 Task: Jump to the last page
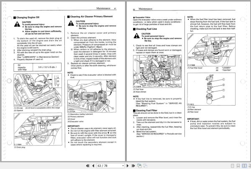tap(133, 166)
